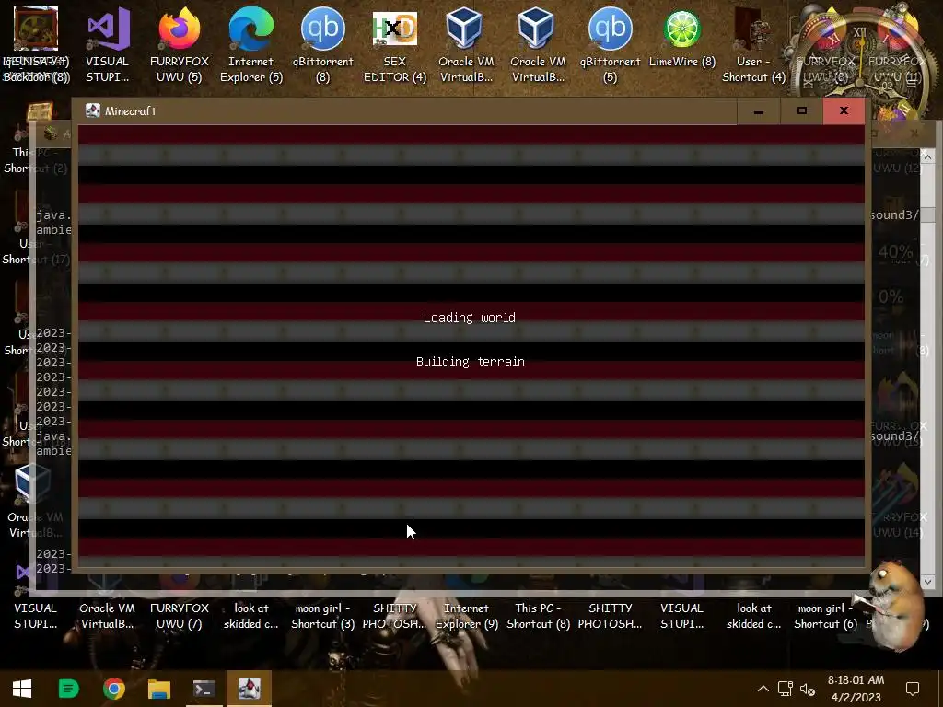Click the background window scrollbar up arrow
943x707 pixels.
(927, 156)
